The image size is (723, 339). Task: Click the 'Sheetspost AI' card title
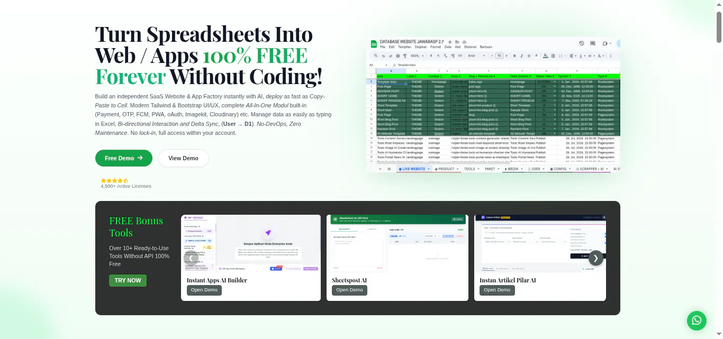pos(349,280)
